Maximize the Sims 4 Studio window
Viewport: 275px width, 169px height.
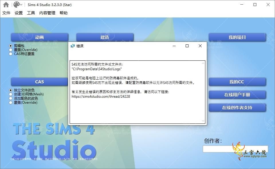point(255,5)
